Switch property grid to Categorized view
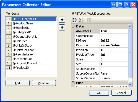Screen dimensions: 138x102 pos(75,20)
